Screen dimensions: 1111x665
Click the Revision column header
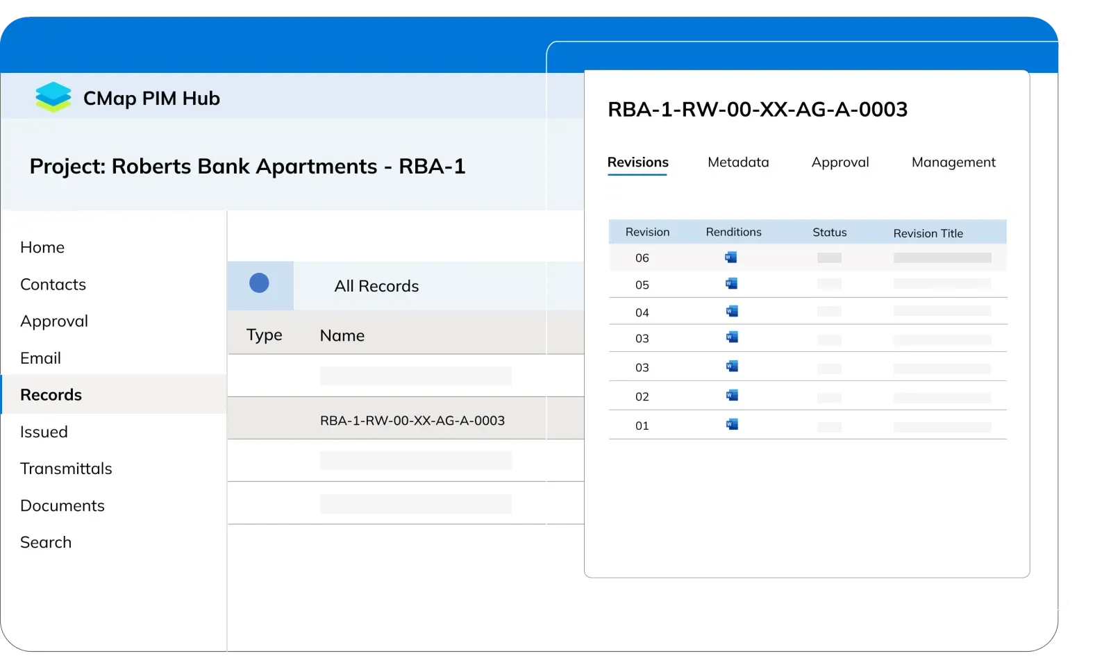click(x=647, y=232)
